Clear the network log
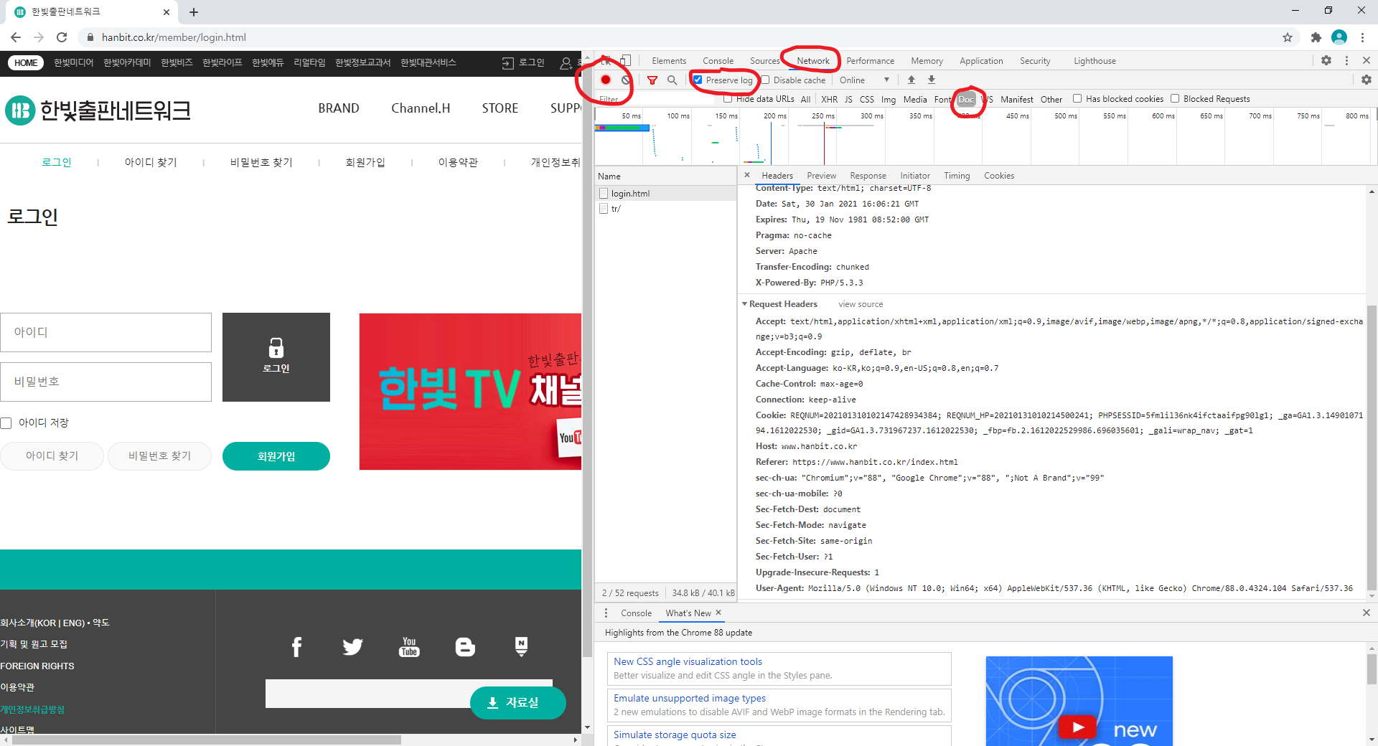 626,80
